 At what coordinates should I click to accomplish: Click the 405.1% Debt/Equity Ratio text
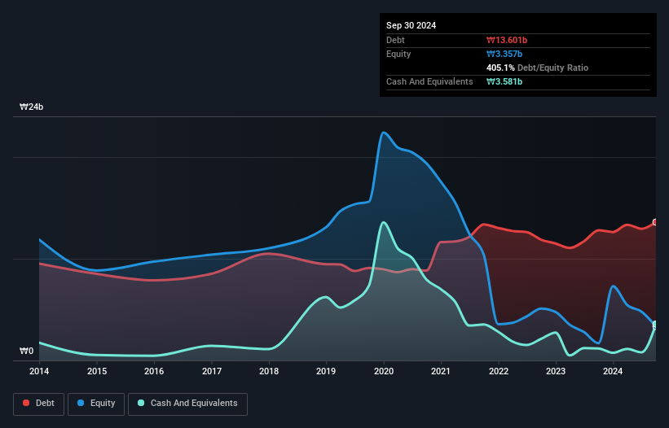[x=537, y=68]
